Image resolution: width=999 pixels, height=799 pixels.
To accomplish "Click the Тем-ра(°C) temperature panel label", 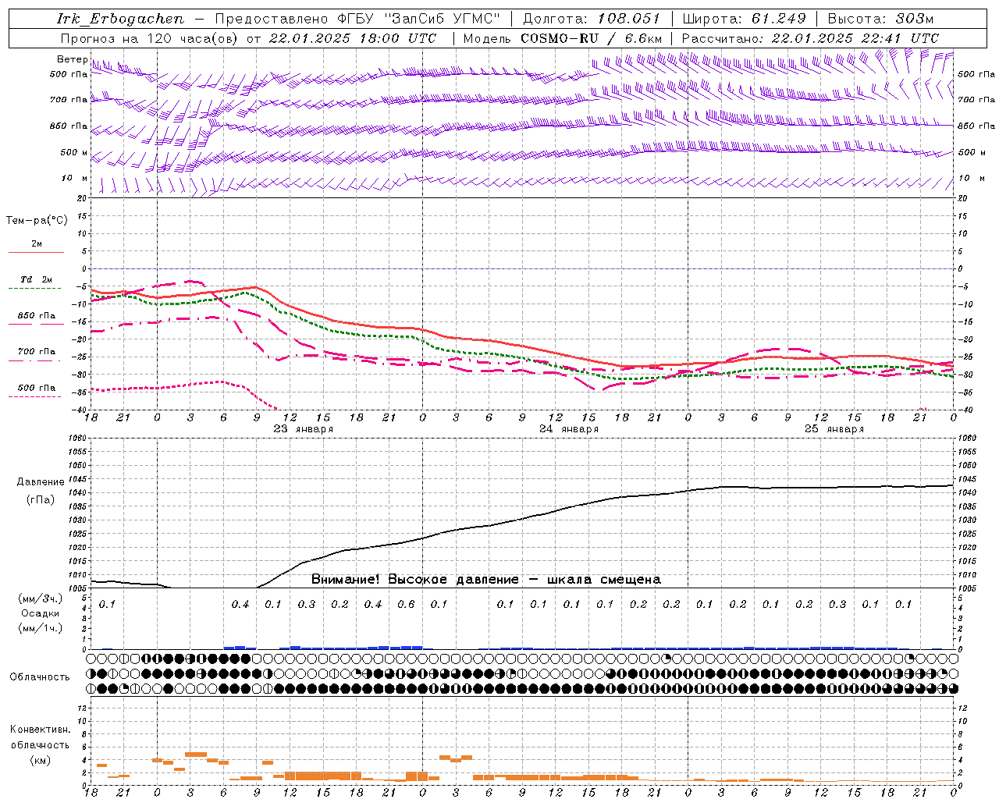I will pos(37,221).
